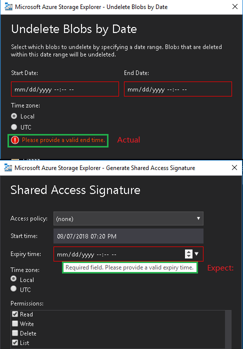This screenshot has width=243, height=349.
Task: Open the Expiry time calendar dropdown arrow
Action: pyautogui.click(x=196, y=253)
